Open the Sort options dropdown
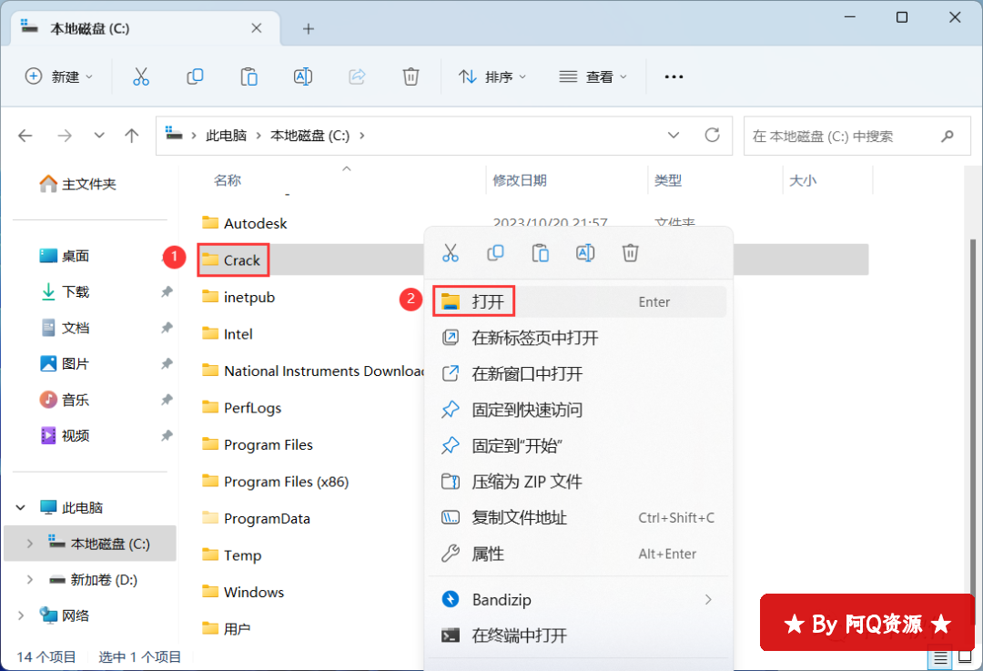This screenshot has width=983, height=671. 492,77
